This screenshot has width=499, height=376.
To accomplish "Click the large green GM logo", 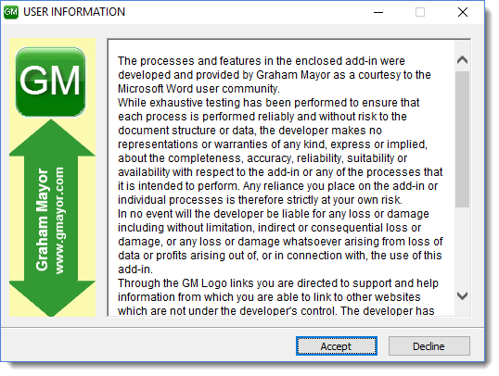I will 51,82.
